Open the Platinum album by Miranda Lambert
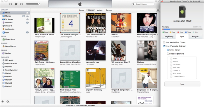The image size is (204, 107). (147, 50)
